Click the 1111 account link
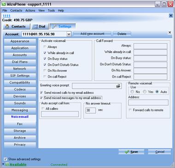Image resolution: width=175 pixels, height=168 pixels. pyautogui.click(x=6, y=16)
